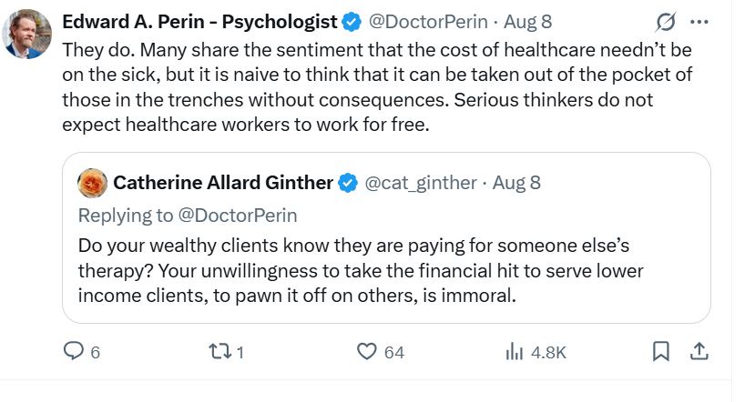
Task: Click the Catherine Allard Ginther display name
Action: coord(222,183)
